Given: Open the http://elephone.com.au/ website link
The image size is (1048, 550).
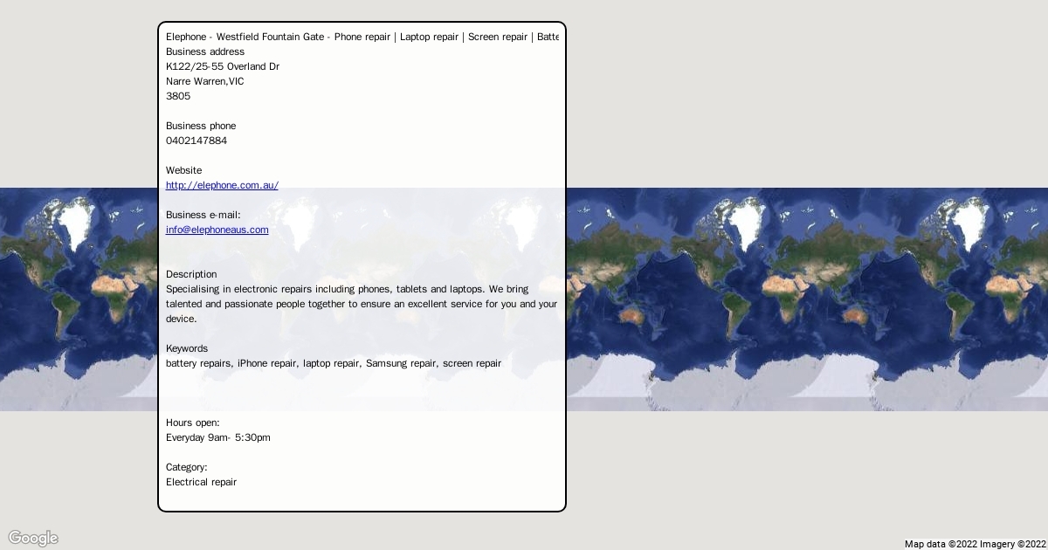Looking at the screenshot, I should coord(222,185).
